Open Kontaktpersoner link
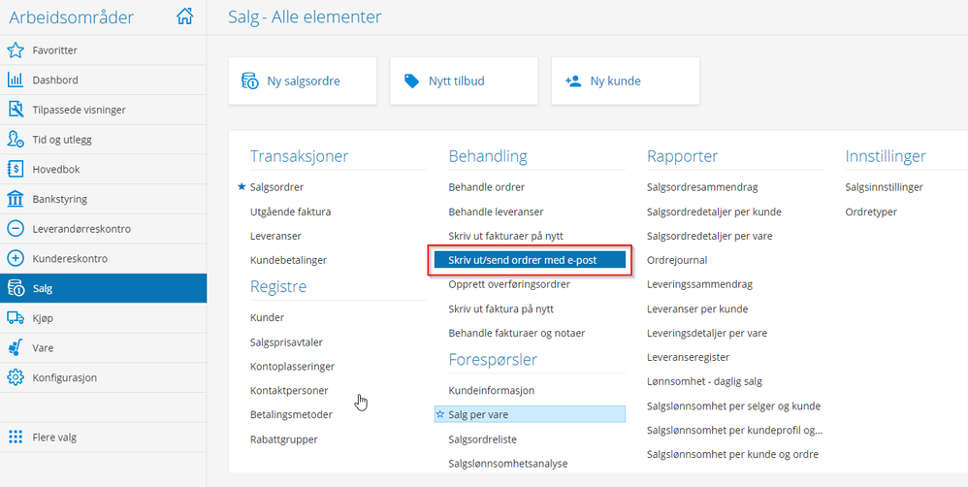The height and width of the screenshot is (487, 968). point(289,391)
